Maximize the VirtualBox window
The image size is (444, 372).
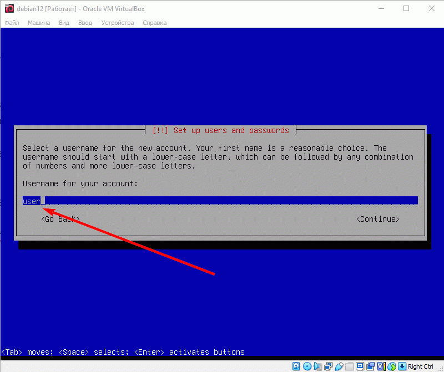(x=406, y=8)
